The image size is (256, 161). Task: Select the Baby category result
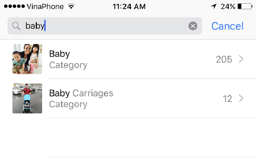[128, 59]
